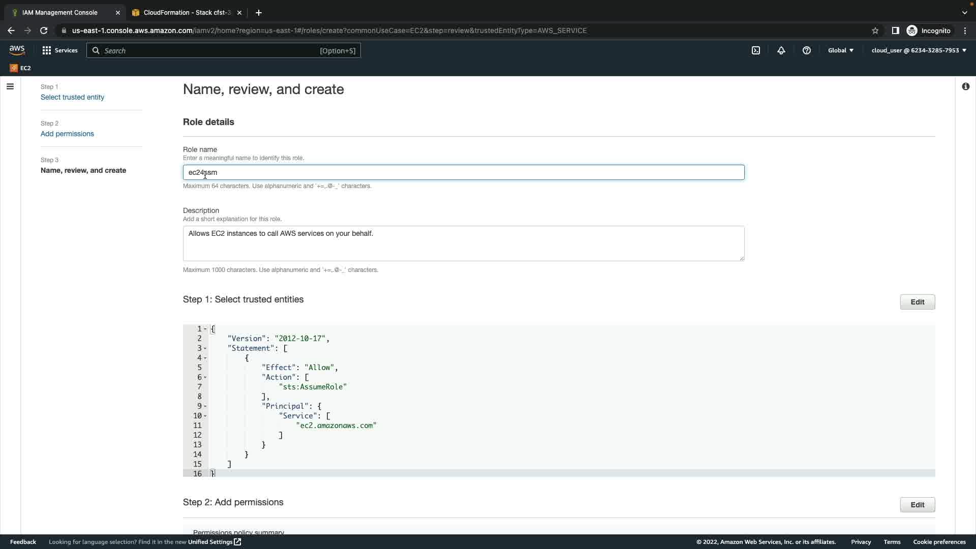Collapse the Action array at line 6
Viewport: 976px width, 549px height.
tap(205, 378)
